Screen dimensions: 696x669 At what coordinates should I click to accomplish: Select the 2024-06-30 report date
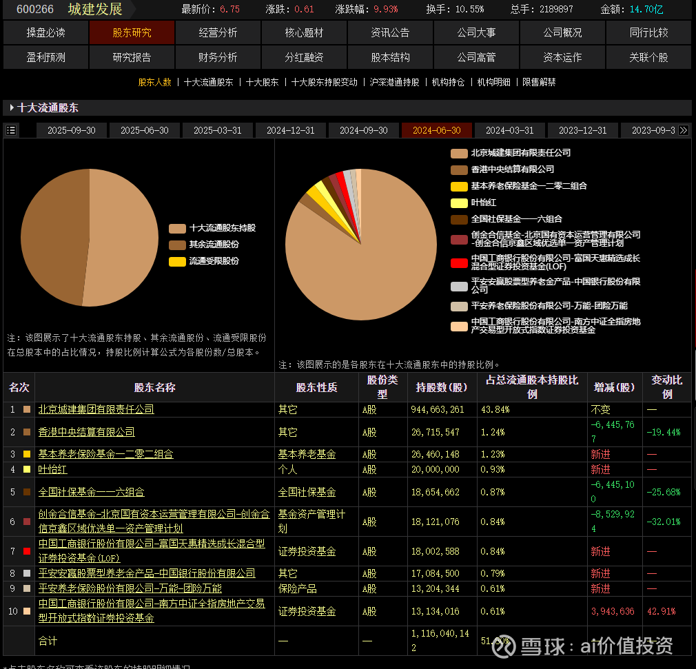tap(437, 130)
